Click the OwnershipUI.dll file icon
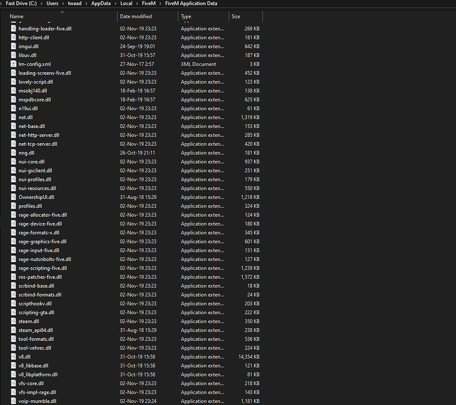 (13, 197)
